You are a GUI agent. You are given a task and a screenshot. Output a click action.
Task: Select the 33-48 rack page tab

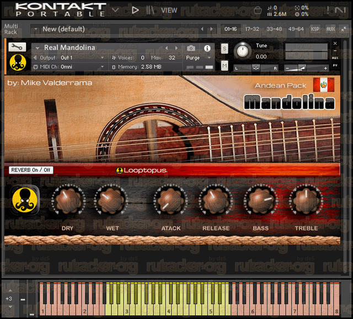pos(274,29)
